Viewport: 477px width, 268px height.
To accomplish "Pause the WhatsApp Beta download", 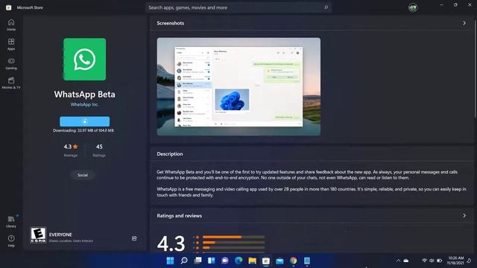I will pyautogui.click(x=84, y=121).
